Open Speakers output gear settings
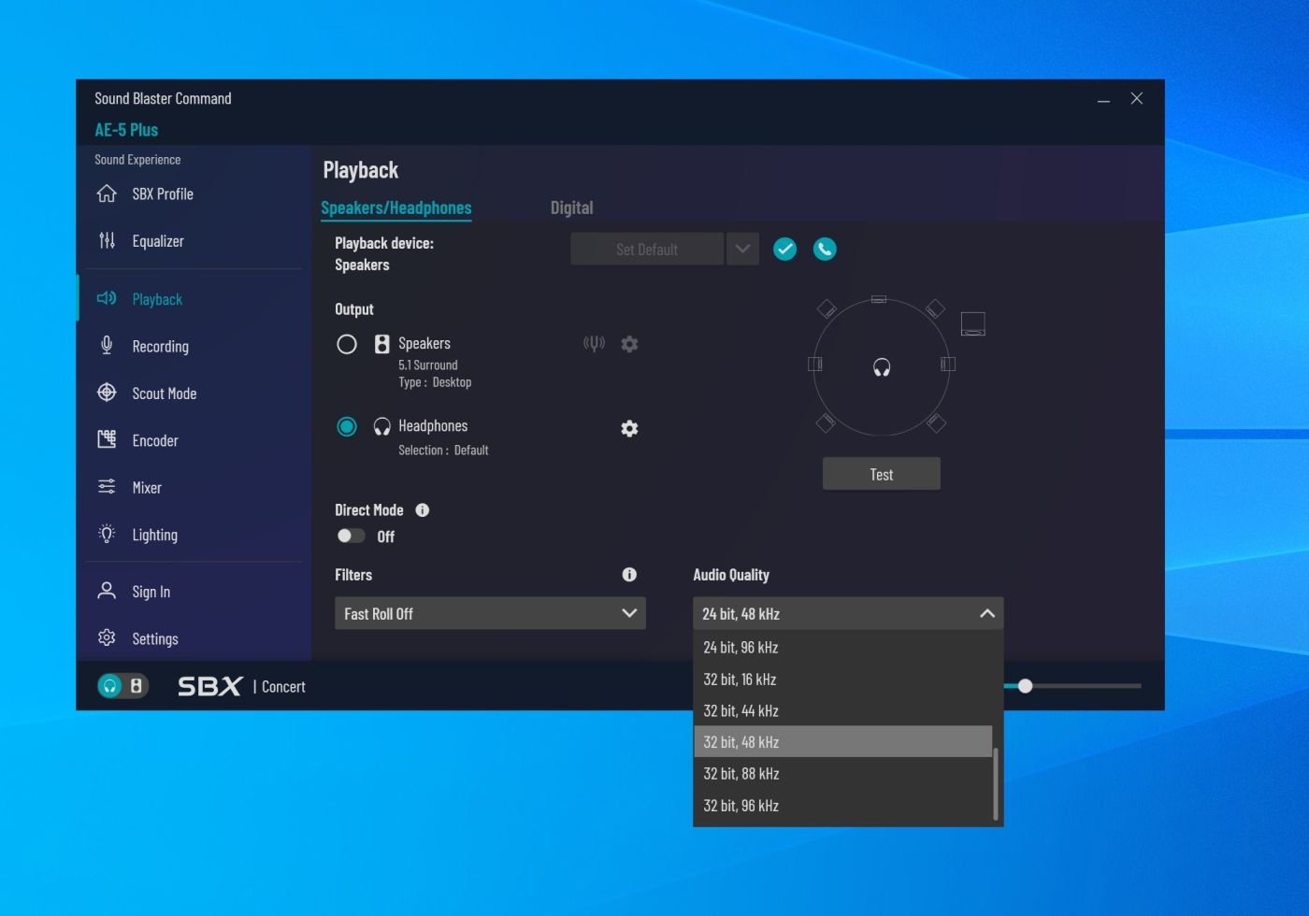The height and width of the screenshot is (916, 1309). pos(630,344)
